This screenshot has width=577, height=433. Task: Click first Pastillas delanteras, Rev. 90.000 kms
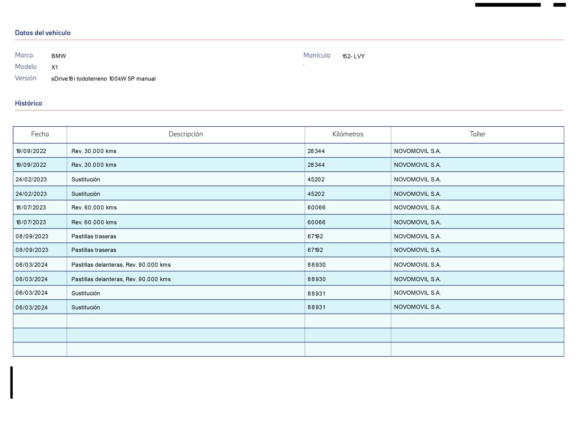click(121, 265)
